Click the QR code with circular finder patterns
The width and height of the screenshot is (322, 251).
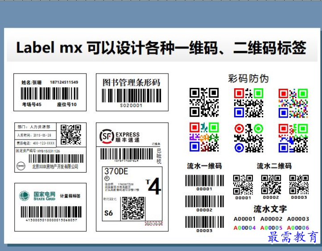click(x=249, y=138)
